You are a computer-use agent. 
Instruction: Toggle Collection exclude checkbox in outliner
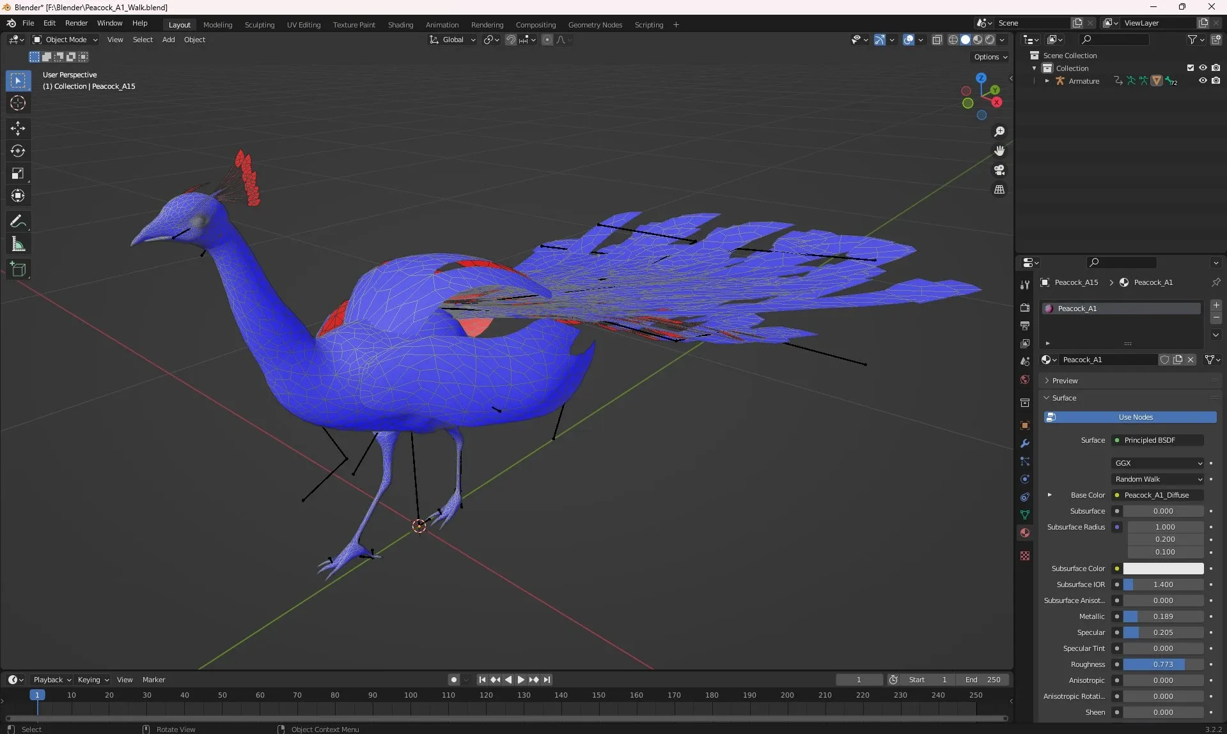(1191, 68)
